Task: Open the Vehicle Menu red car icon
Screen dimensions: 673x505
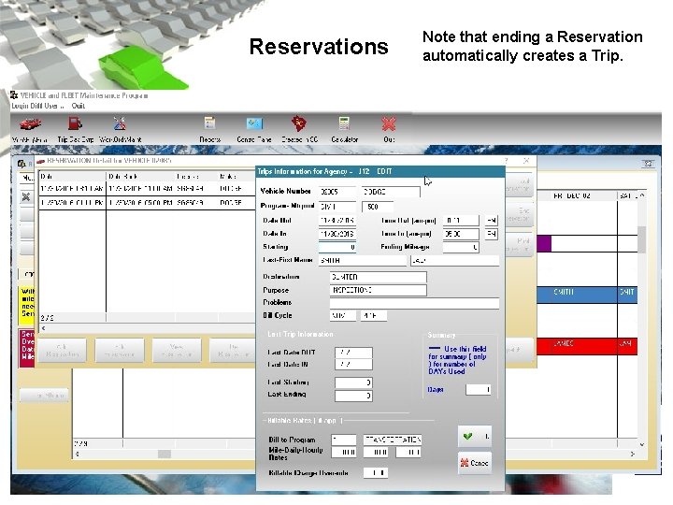Action: coord(30,124)
